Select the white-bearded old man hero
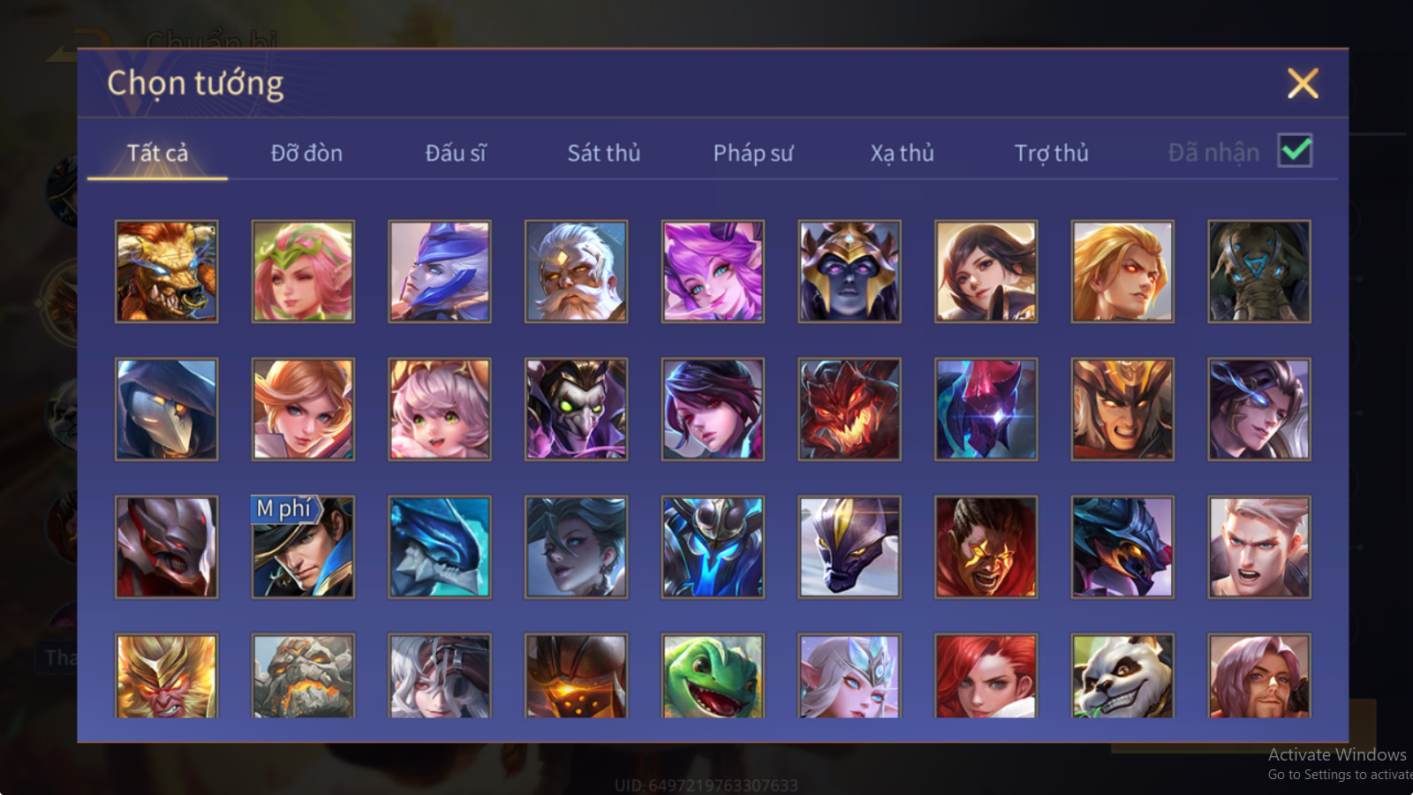1413x795 pixels. point(576,271)
